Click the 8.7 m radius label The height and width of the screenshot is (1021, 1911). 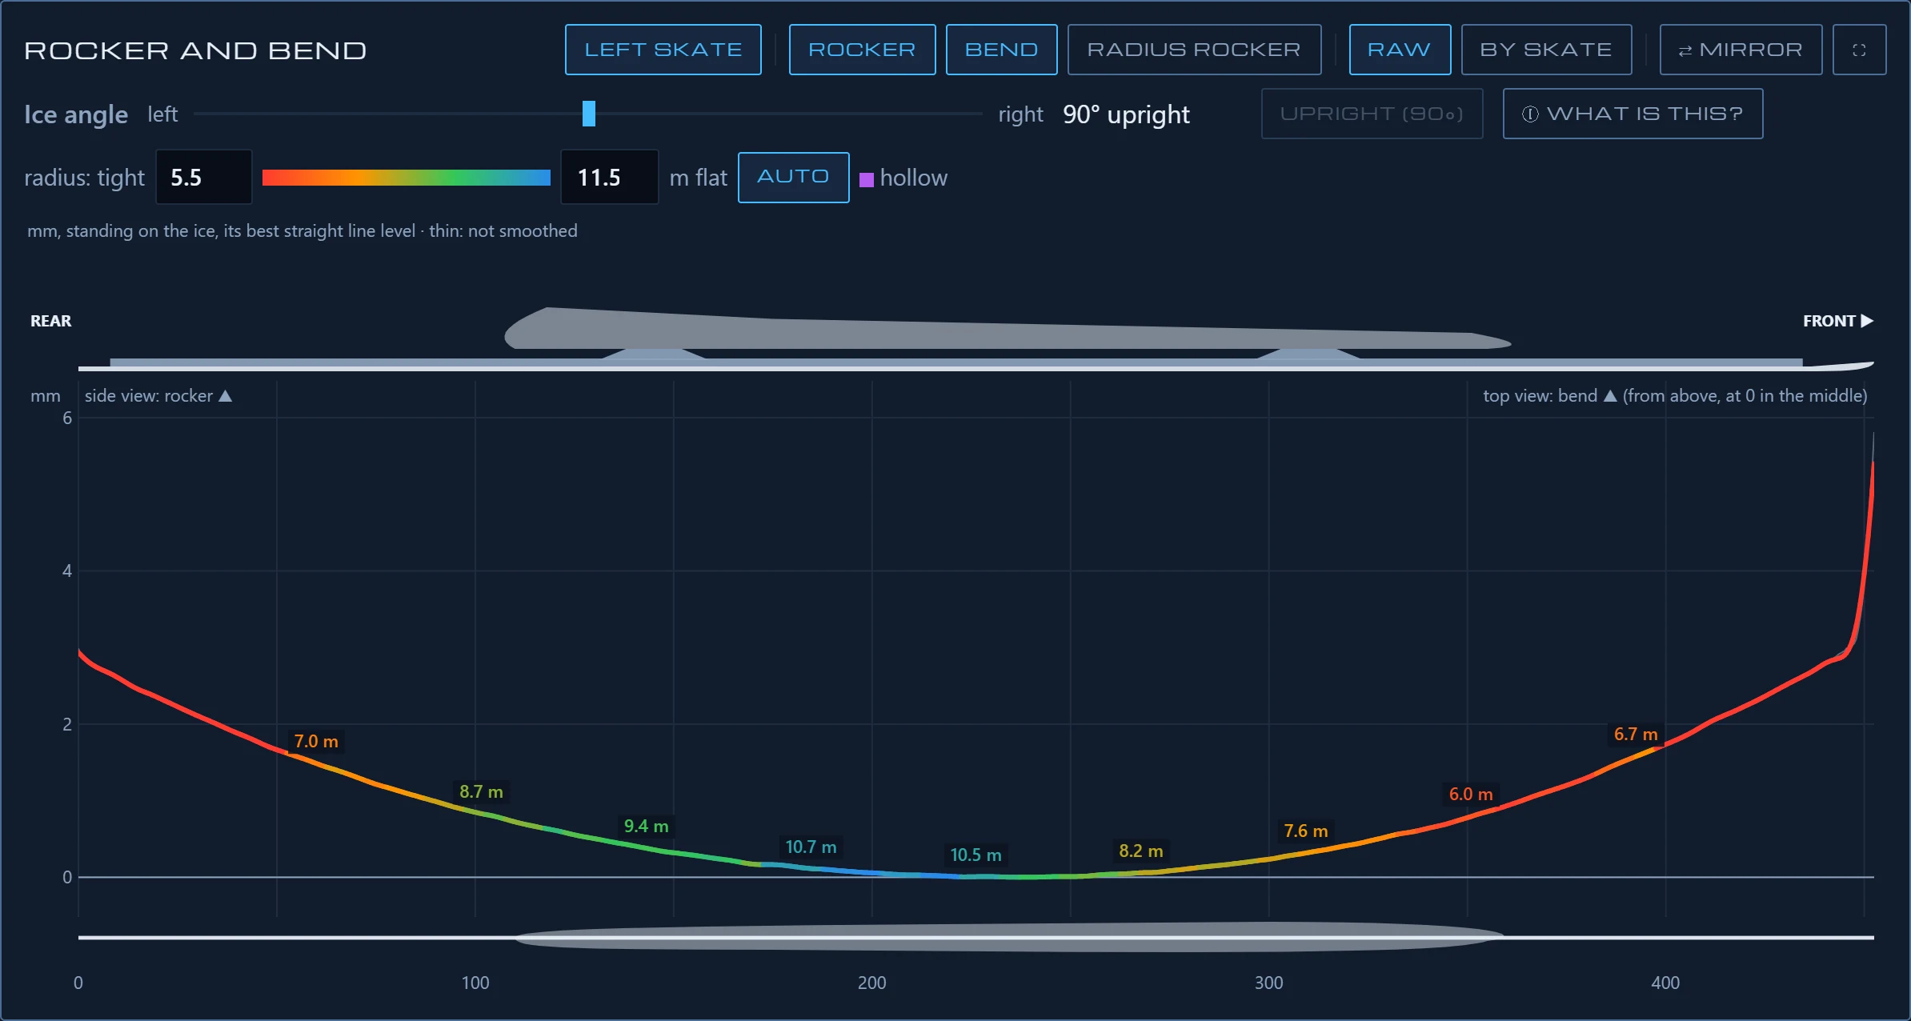tap(481, 791)
